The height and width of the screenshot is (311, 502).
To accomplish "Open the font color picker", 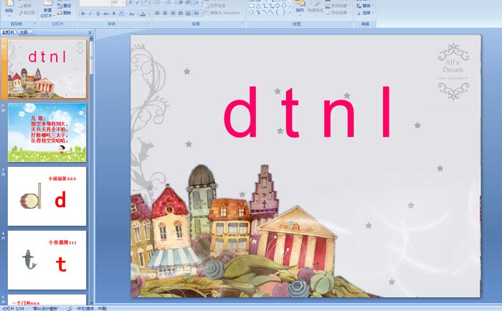I will click(x=143, y=14).
